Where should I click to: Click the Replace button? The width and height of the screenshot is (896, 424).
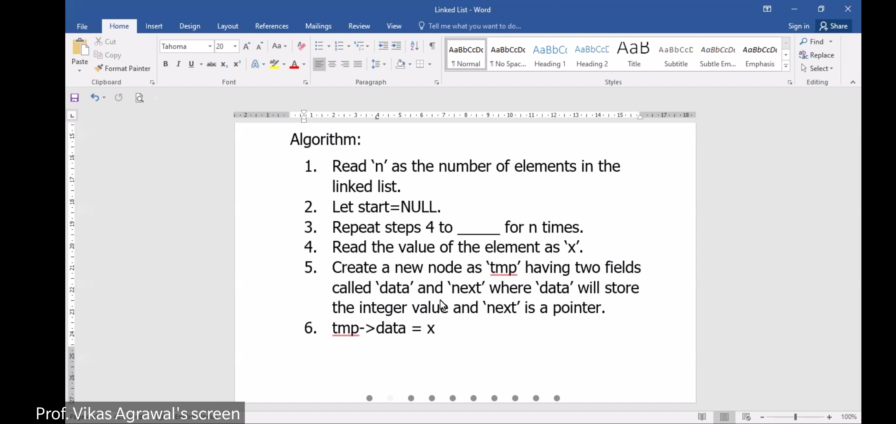click(816, 55)
